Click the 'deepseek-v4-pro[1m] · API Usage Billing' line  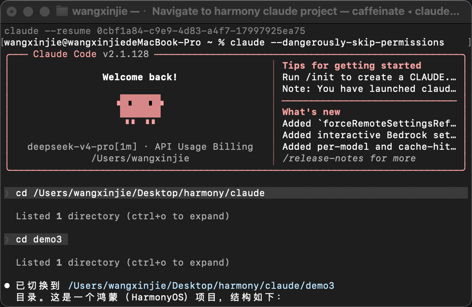[x=140, y=147]
